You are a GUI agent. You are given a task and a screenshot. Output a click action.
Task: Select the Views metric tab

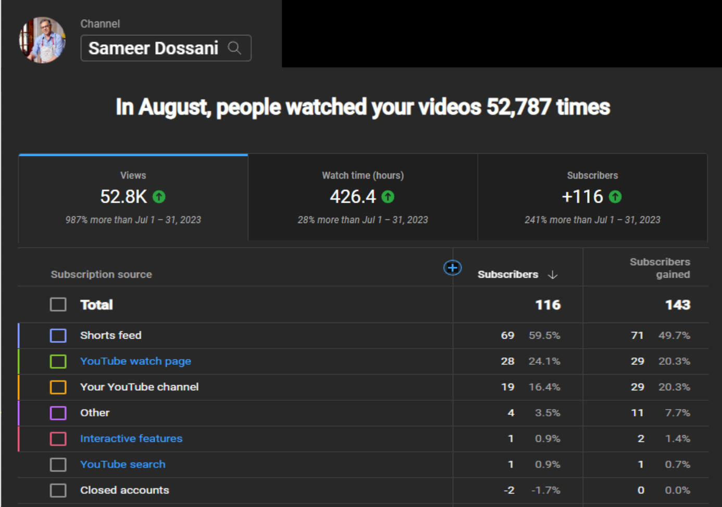133,197
